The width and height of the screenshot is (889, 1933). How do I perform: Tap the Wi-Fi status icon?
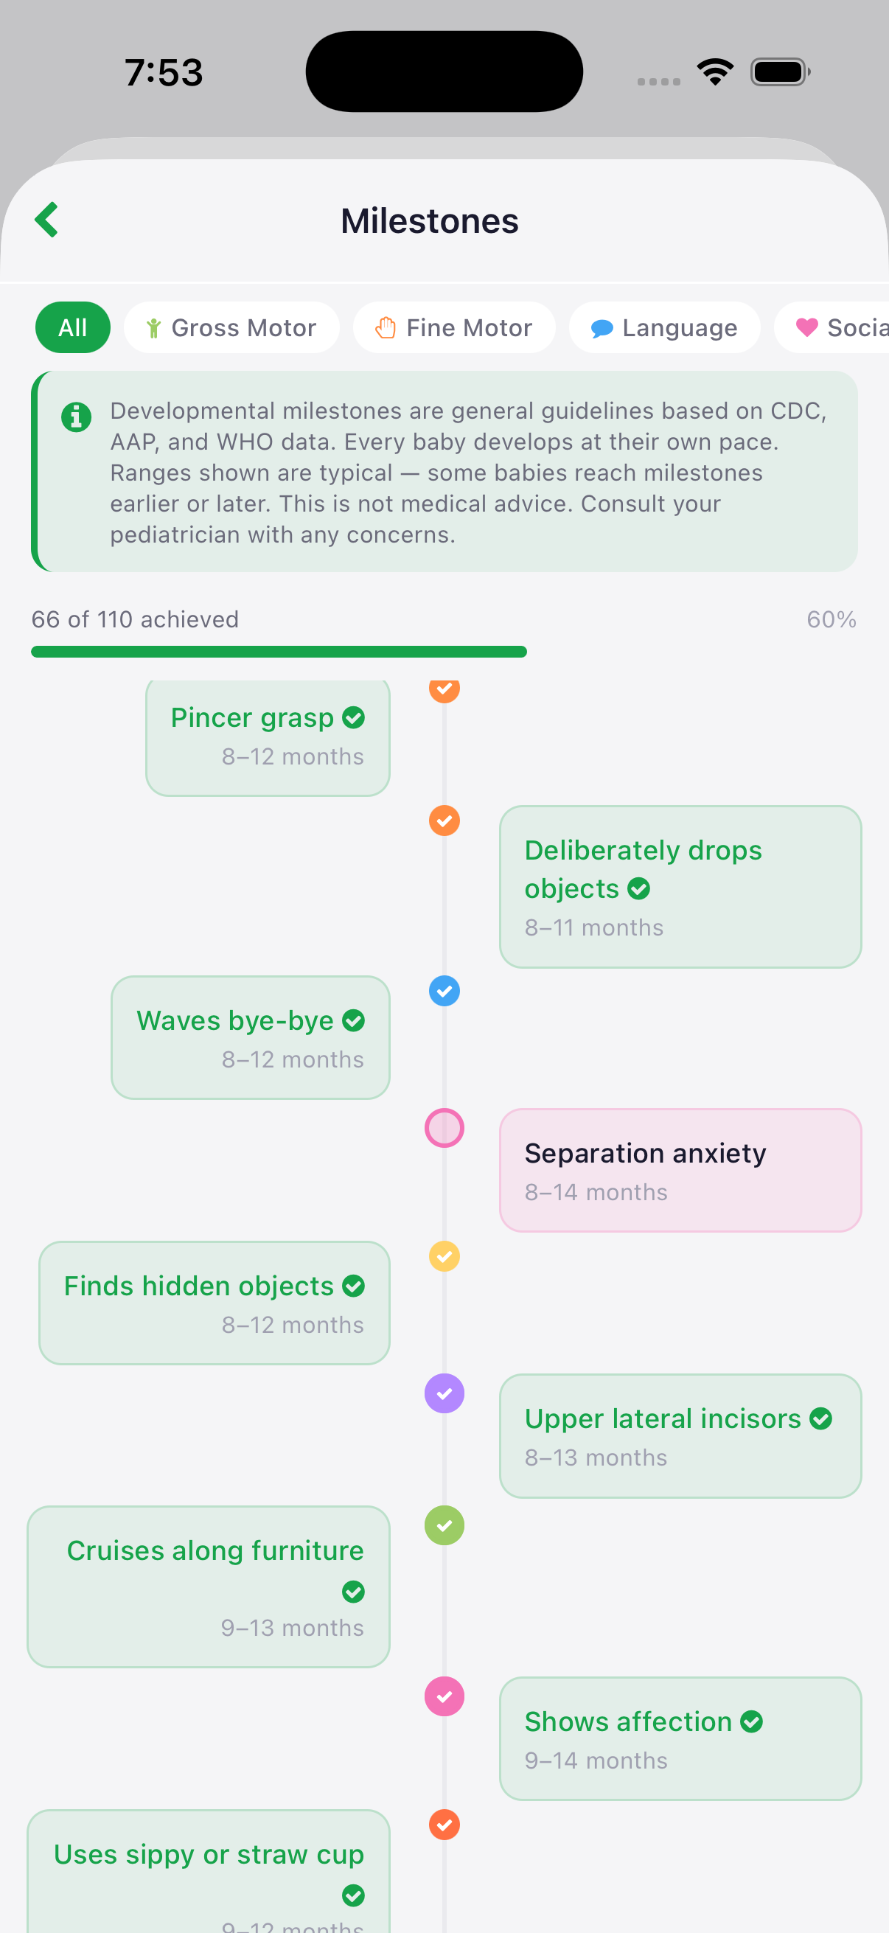click(715, 72)
